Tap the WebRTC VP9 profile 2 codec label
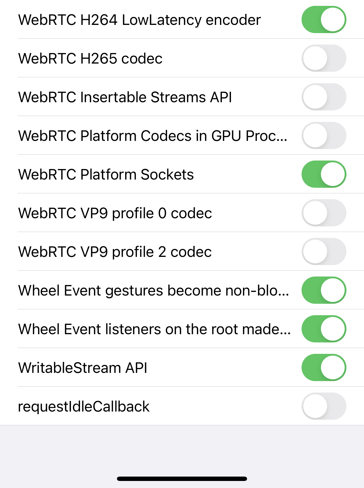This screenshot has width=364, height=488. point(115,252)
